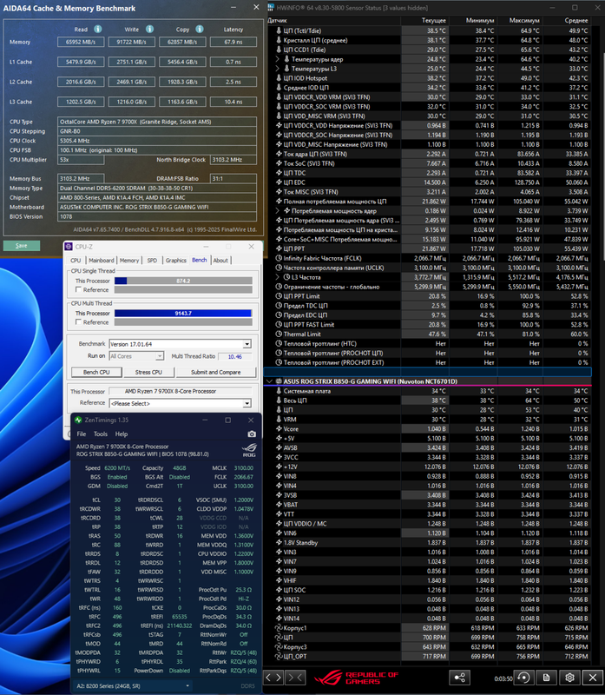Select the +12V voltage sensor row
Viewport: 605px width, 695px height.
[427, 467]
